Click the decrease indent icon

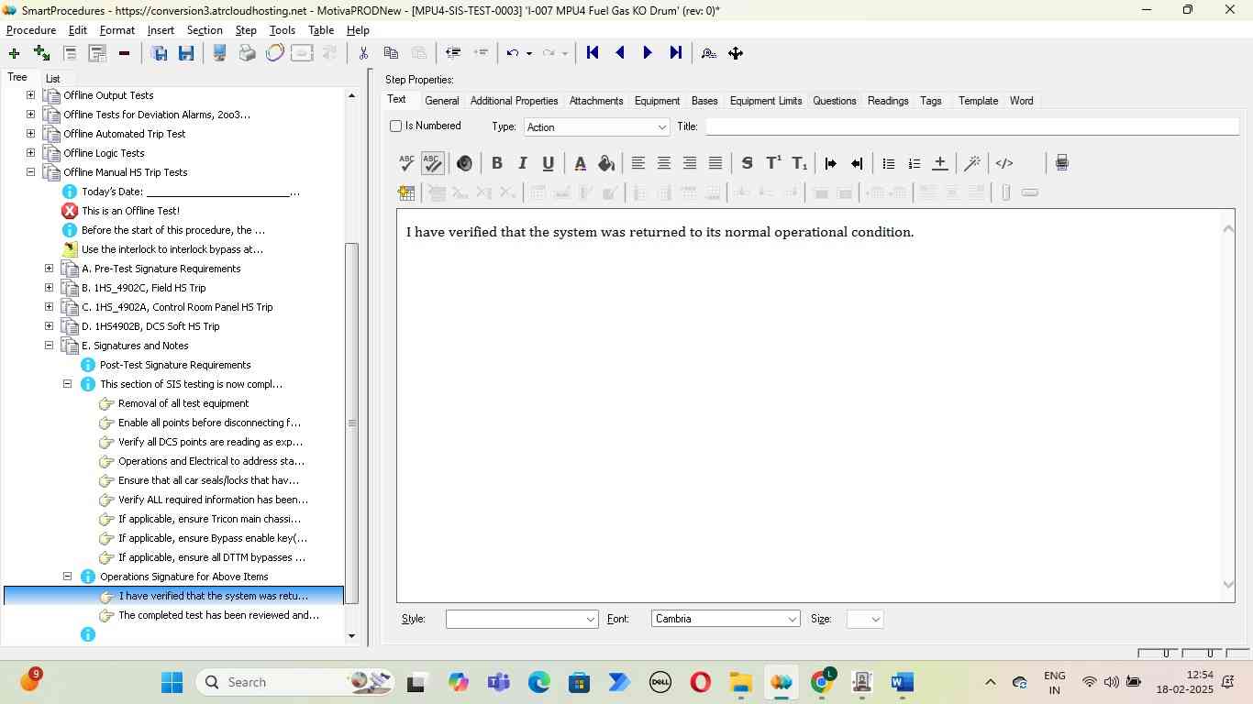857,163
